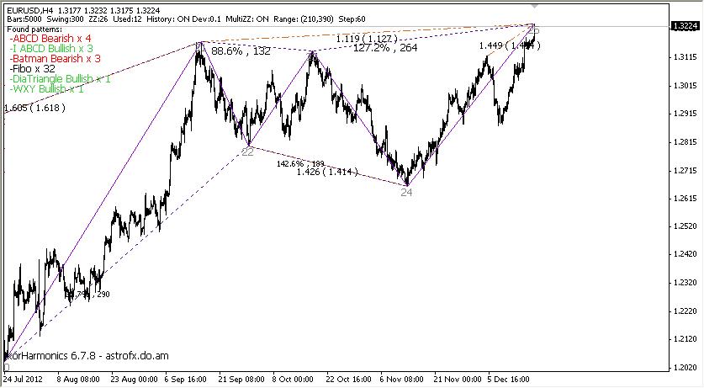This screenshot has height=388, width=704.
Task: Select the 'ABCD Bearish x 4' pattern entry
Action: coord(50,39)
